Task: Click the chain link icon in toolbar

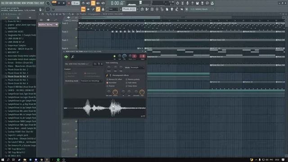Action: click(98, 9)
